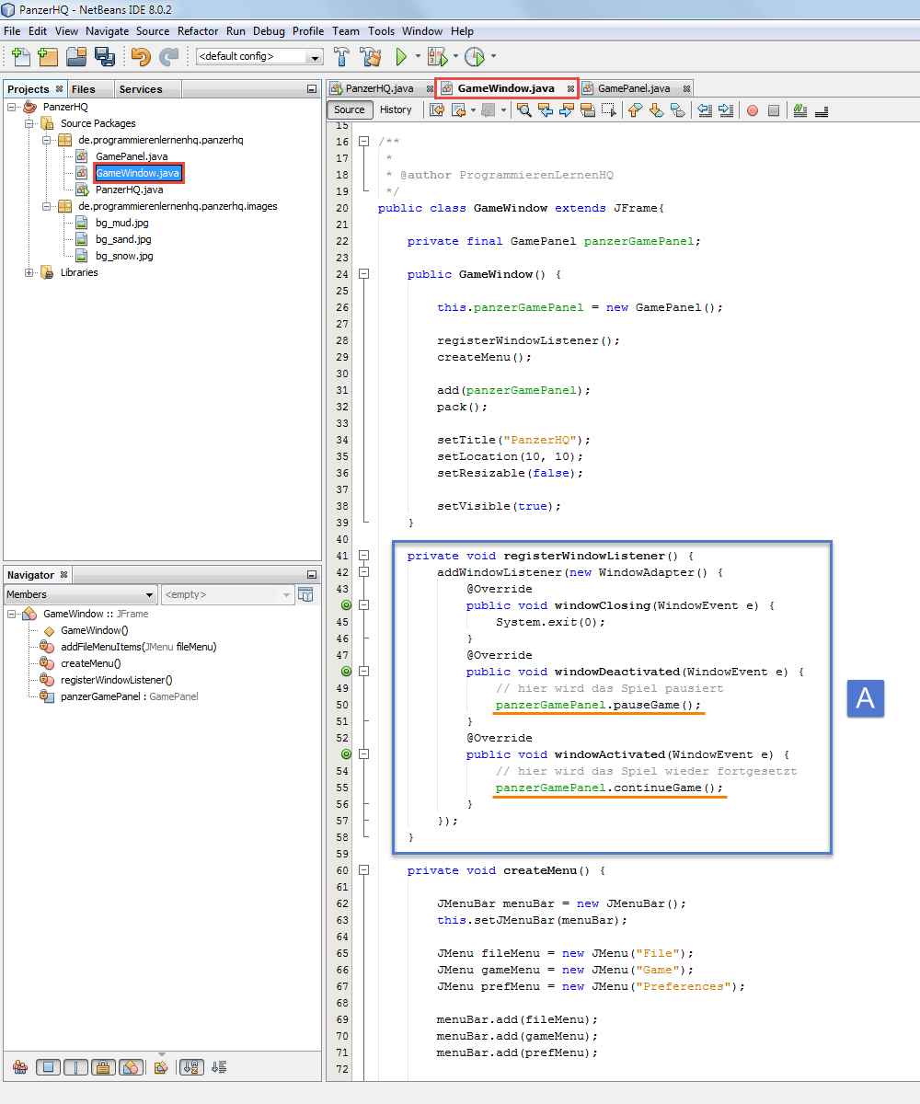Click Clean and Build Project icon

pyautogui.click(x=371, y=56)
